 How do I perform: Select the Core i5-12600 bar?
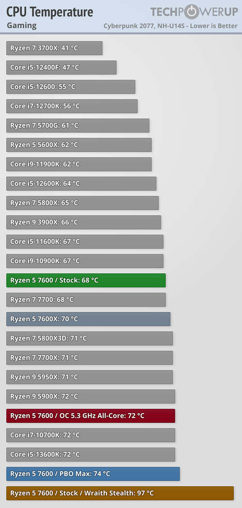(x=71, y=87)
